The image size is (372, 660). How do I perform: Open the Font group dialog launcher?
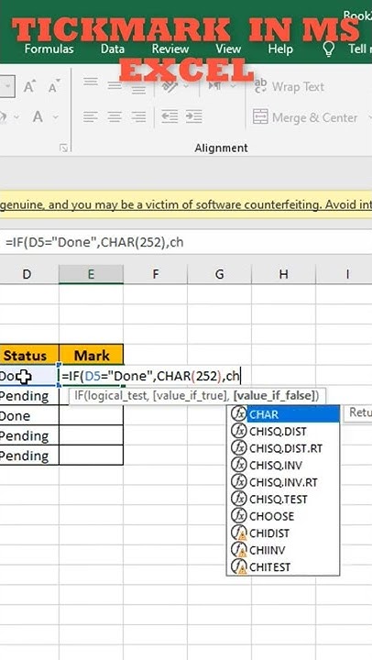63,148
